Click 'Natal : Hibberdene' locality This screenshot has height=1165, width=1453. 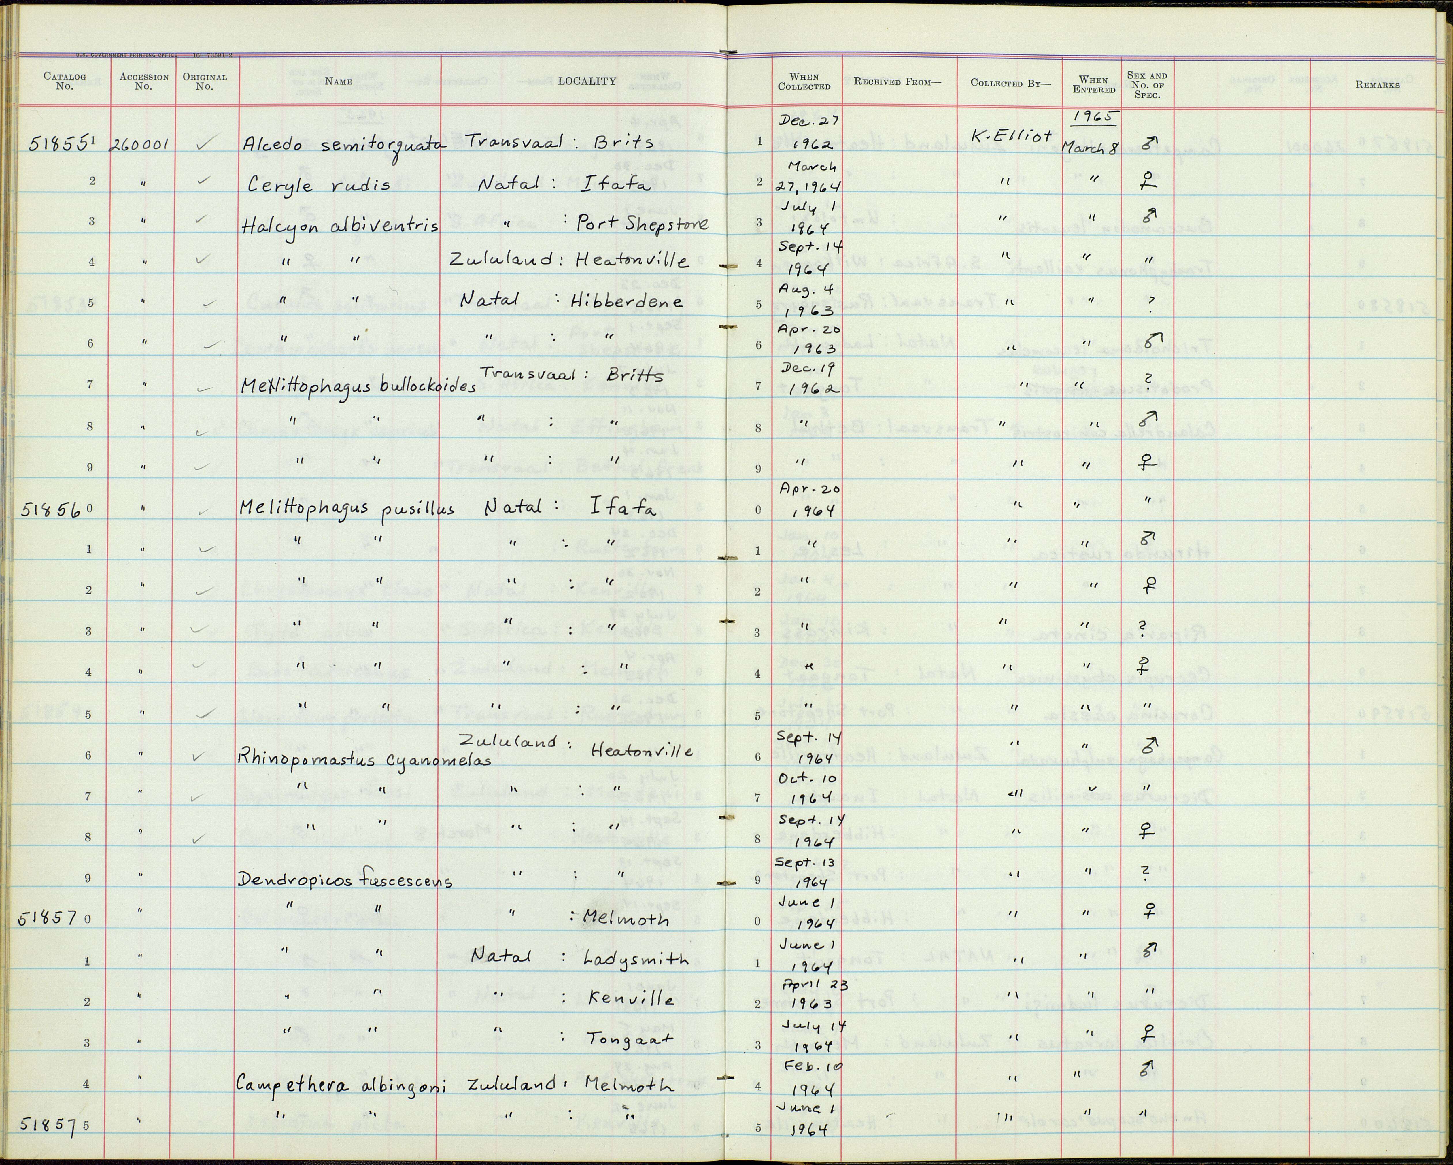tap(572, 301)
